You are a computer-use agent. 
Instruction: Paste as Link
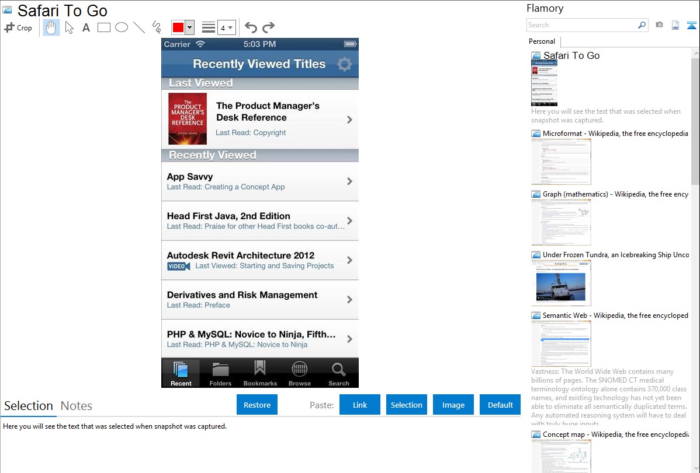point(360,405)
